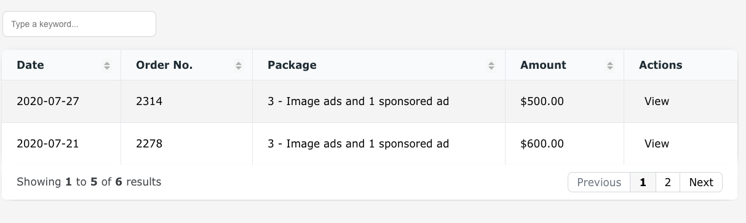The height and width of the screenshot is (223, 746).
Task: Click the $500.00 amount cell
Action: point(565,101)
